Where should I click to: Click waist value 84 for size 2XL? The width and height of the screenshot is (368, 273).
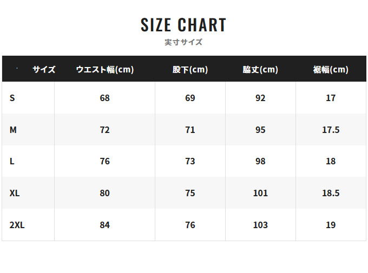(x=104, y=225)
